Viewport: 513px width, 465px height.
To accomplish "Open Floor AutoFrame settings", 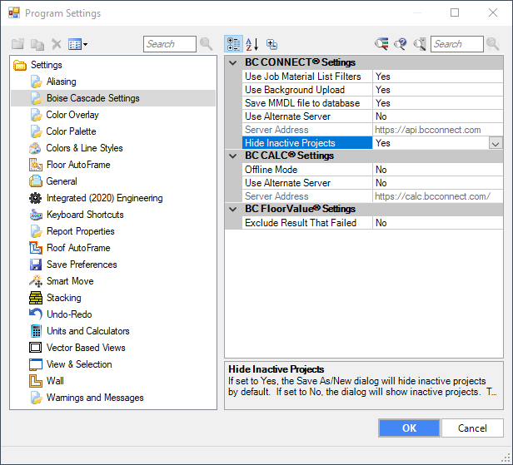I will pos(78,165).
